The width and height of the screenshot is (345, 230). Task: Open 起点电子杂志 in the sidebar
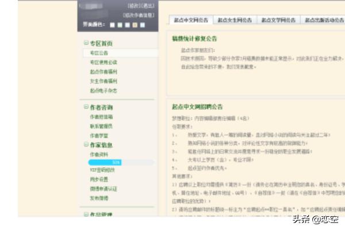click(x=103, y=91)
